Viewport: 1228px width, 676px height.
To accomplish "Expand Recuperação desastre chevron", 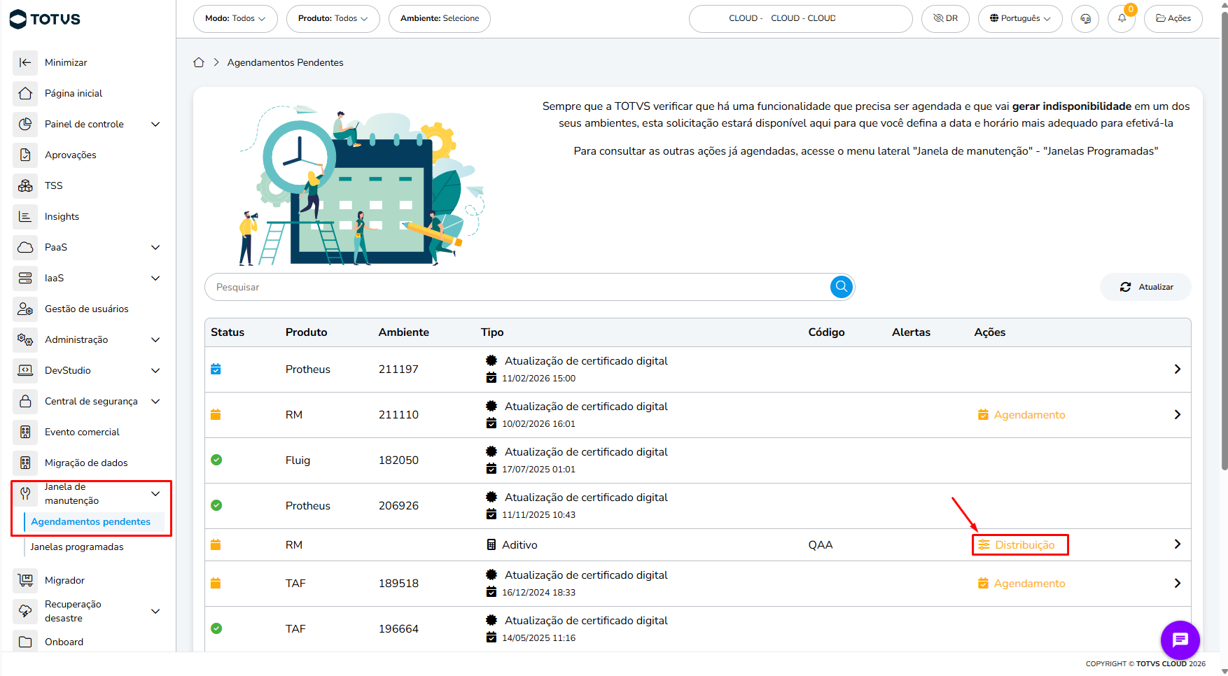I will [155, 611].
